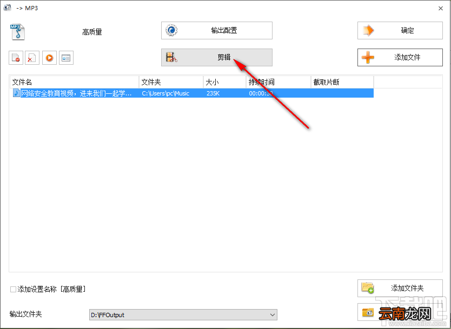This screenshot has width=451, height=329.
Task: Expand the D:\FFOutput output folder dropdown
Action: coord(273,314)
